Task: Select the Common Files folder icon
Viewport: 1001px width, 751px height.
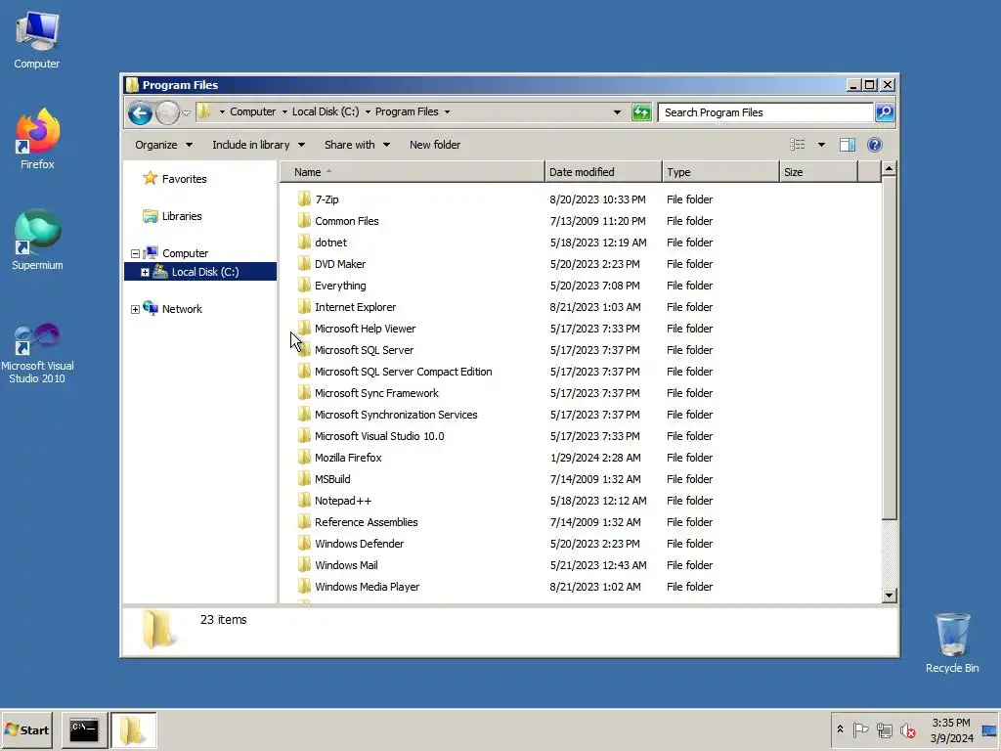Action: point(304,221)
